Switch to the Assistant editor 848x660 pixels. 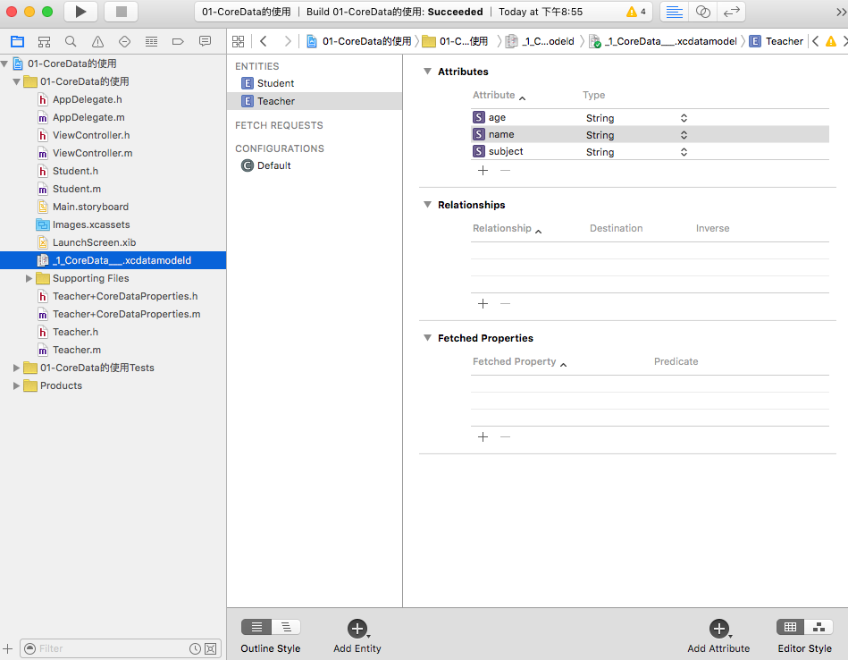pos(702,12)
